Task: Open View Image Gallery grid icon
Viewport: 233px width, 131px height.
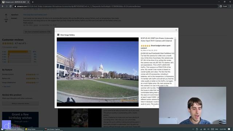Action: [58, 35]
